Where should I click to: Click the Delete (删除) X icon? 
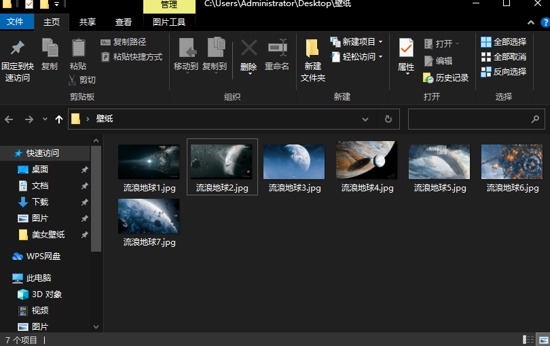click(249, 48)
